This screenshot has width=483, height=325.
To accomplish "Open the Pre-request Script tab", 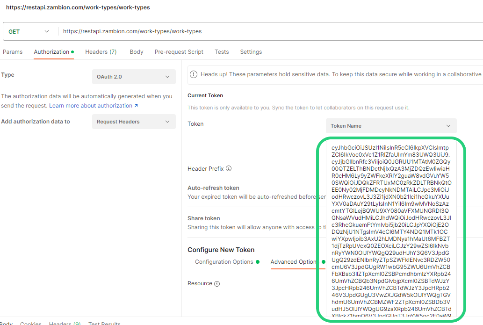I will [179, 52].
